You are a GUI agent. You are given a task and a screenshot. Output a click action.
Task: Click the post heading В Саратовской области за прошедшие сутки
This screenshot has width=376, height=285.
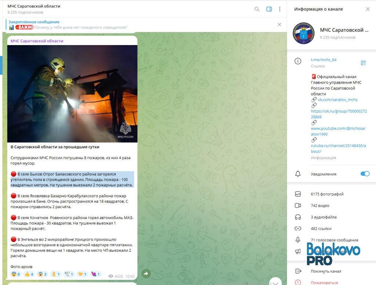pos(55,147)
